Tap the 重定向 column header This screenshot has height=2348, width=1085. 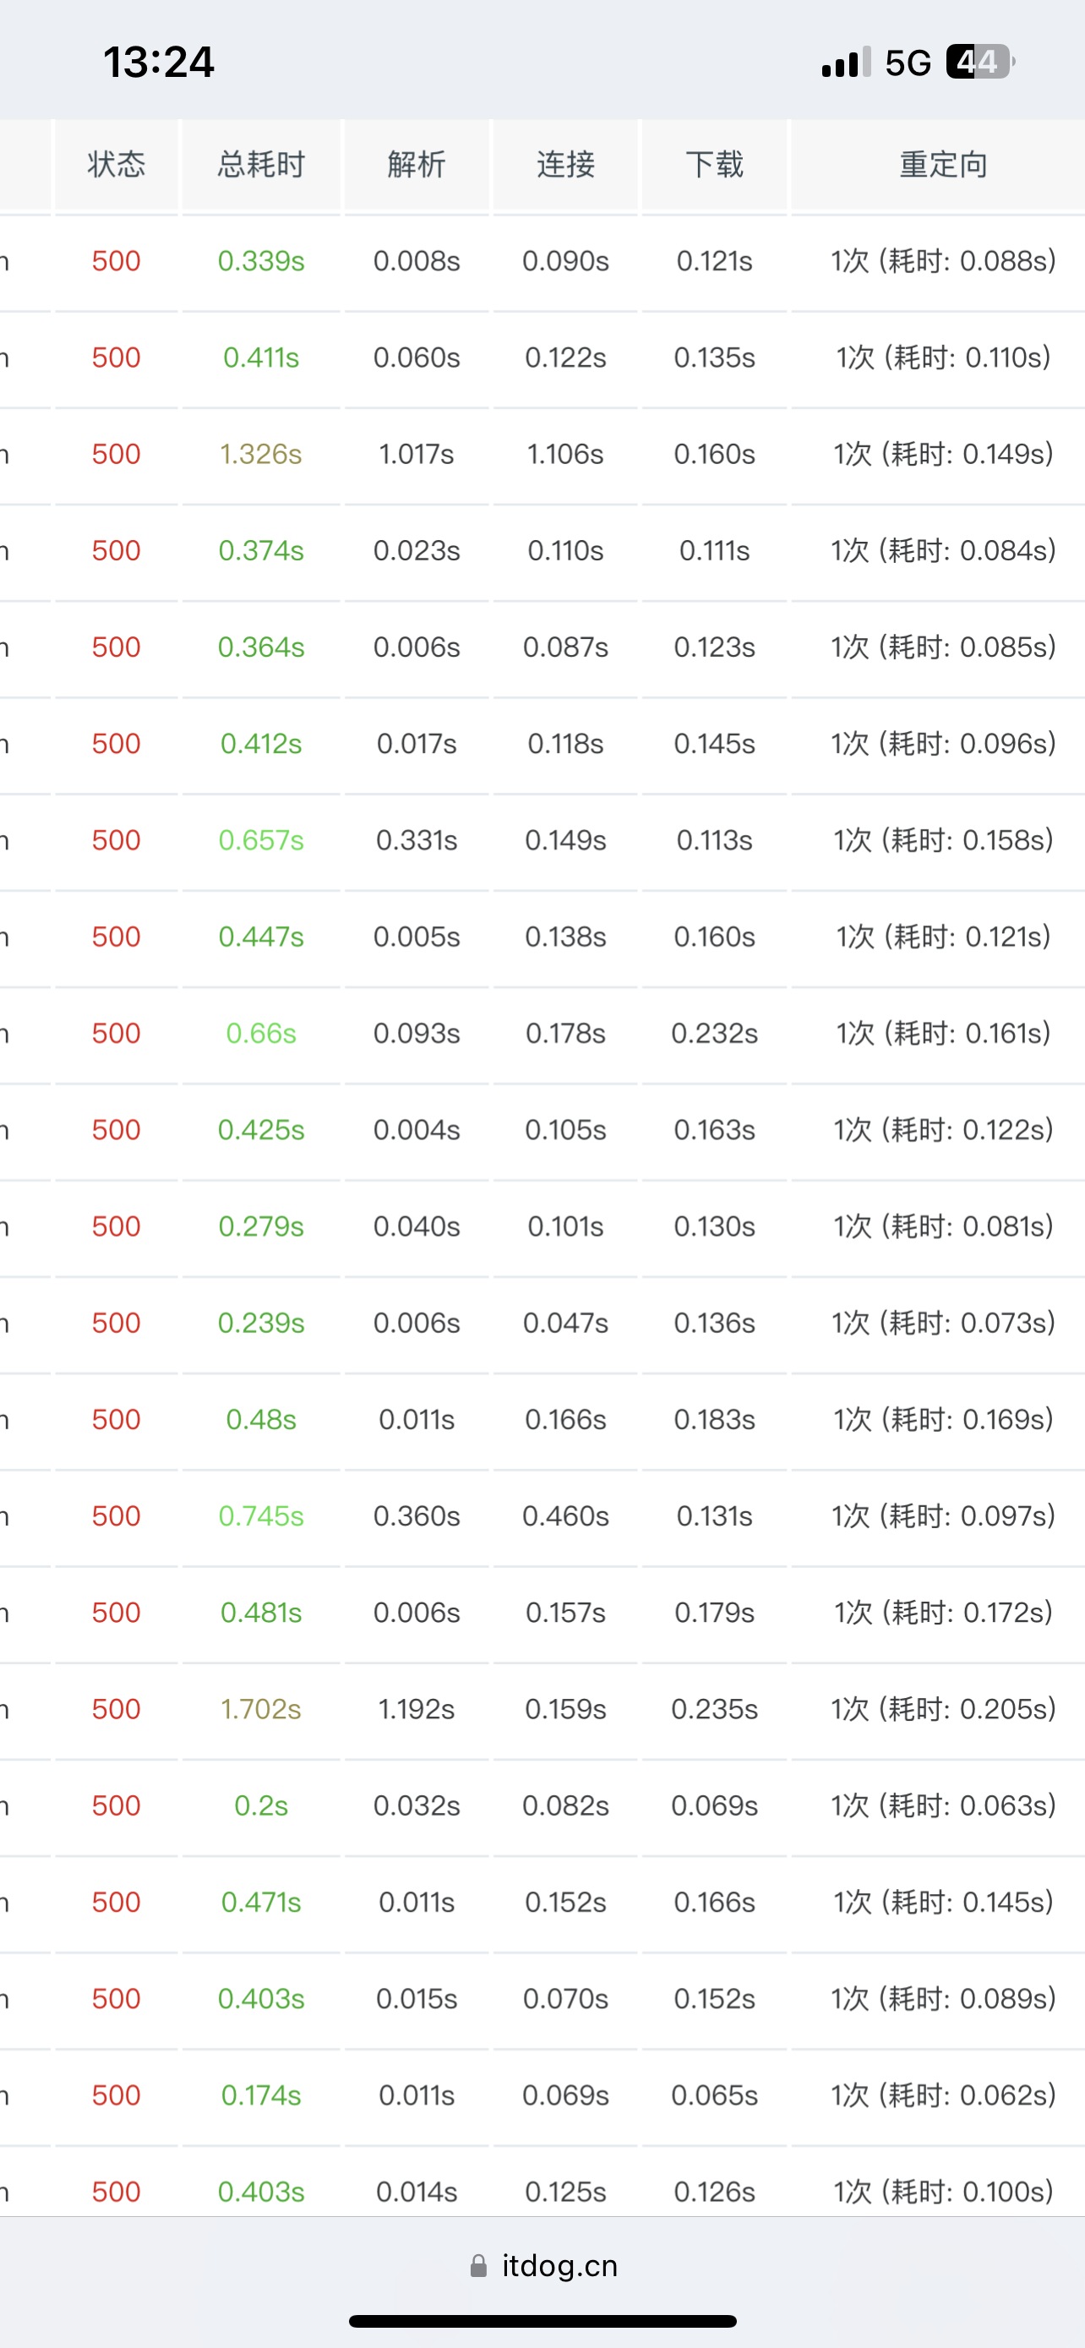pyautogui.click(x=943, y=164)
